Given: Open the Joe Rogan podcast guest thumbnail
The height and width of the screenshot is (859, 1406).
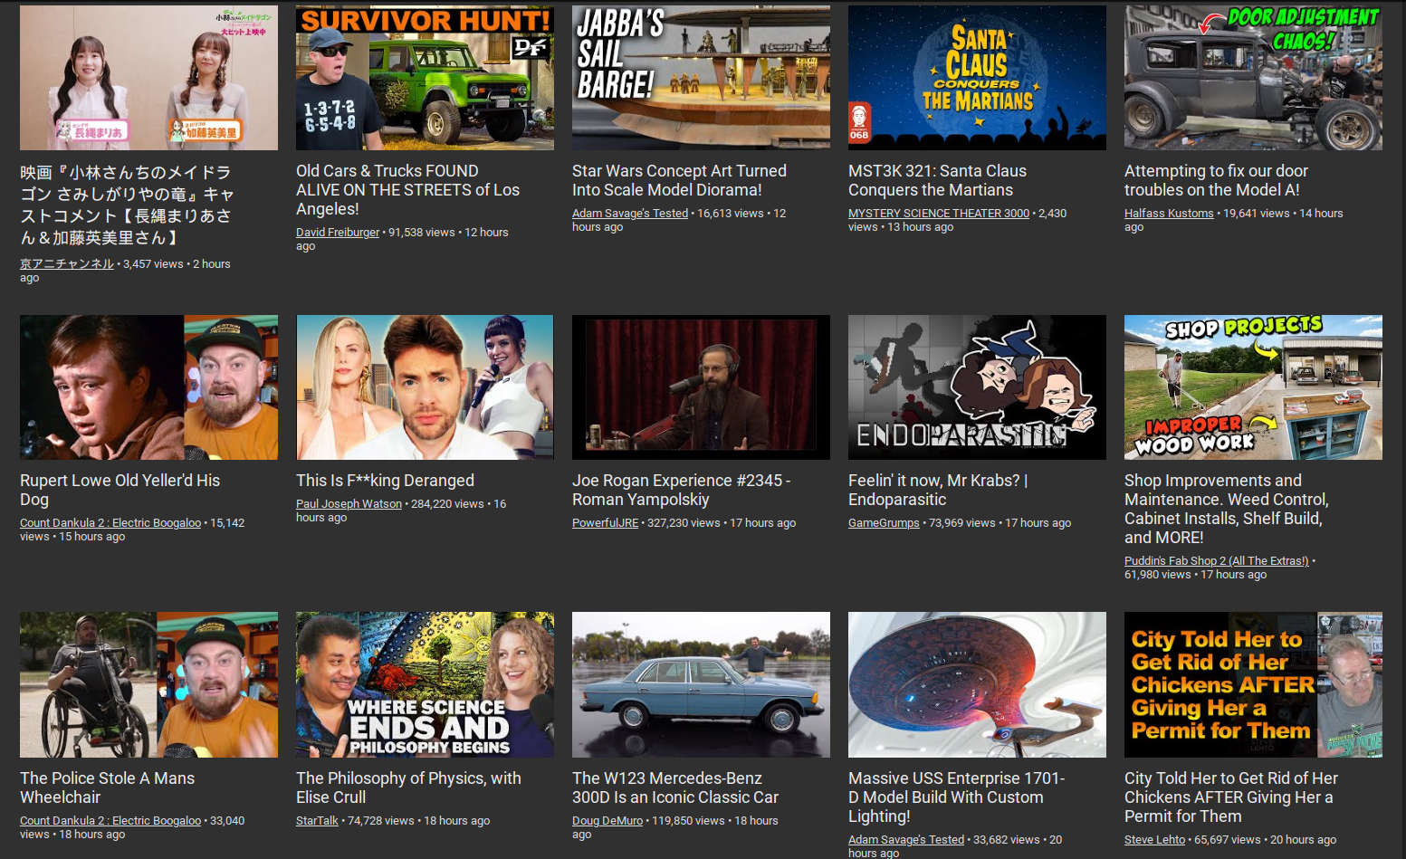Looking at the screenshot, I should 701,387.
